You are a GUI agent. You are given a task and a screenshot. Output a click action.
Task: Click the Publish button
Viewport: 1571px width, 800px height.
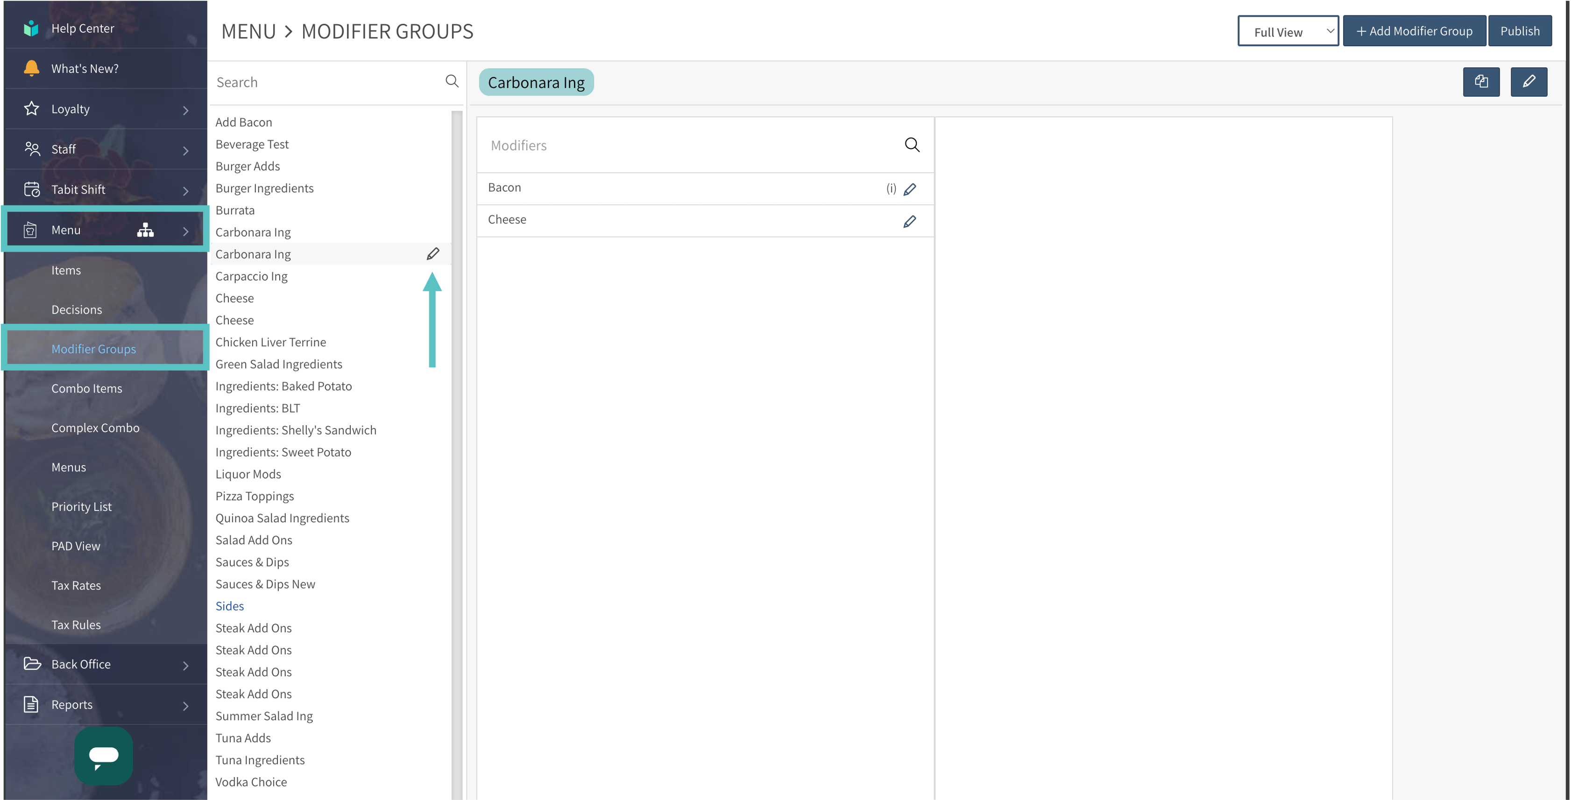pyautogui.click(x=1520, y=31)
